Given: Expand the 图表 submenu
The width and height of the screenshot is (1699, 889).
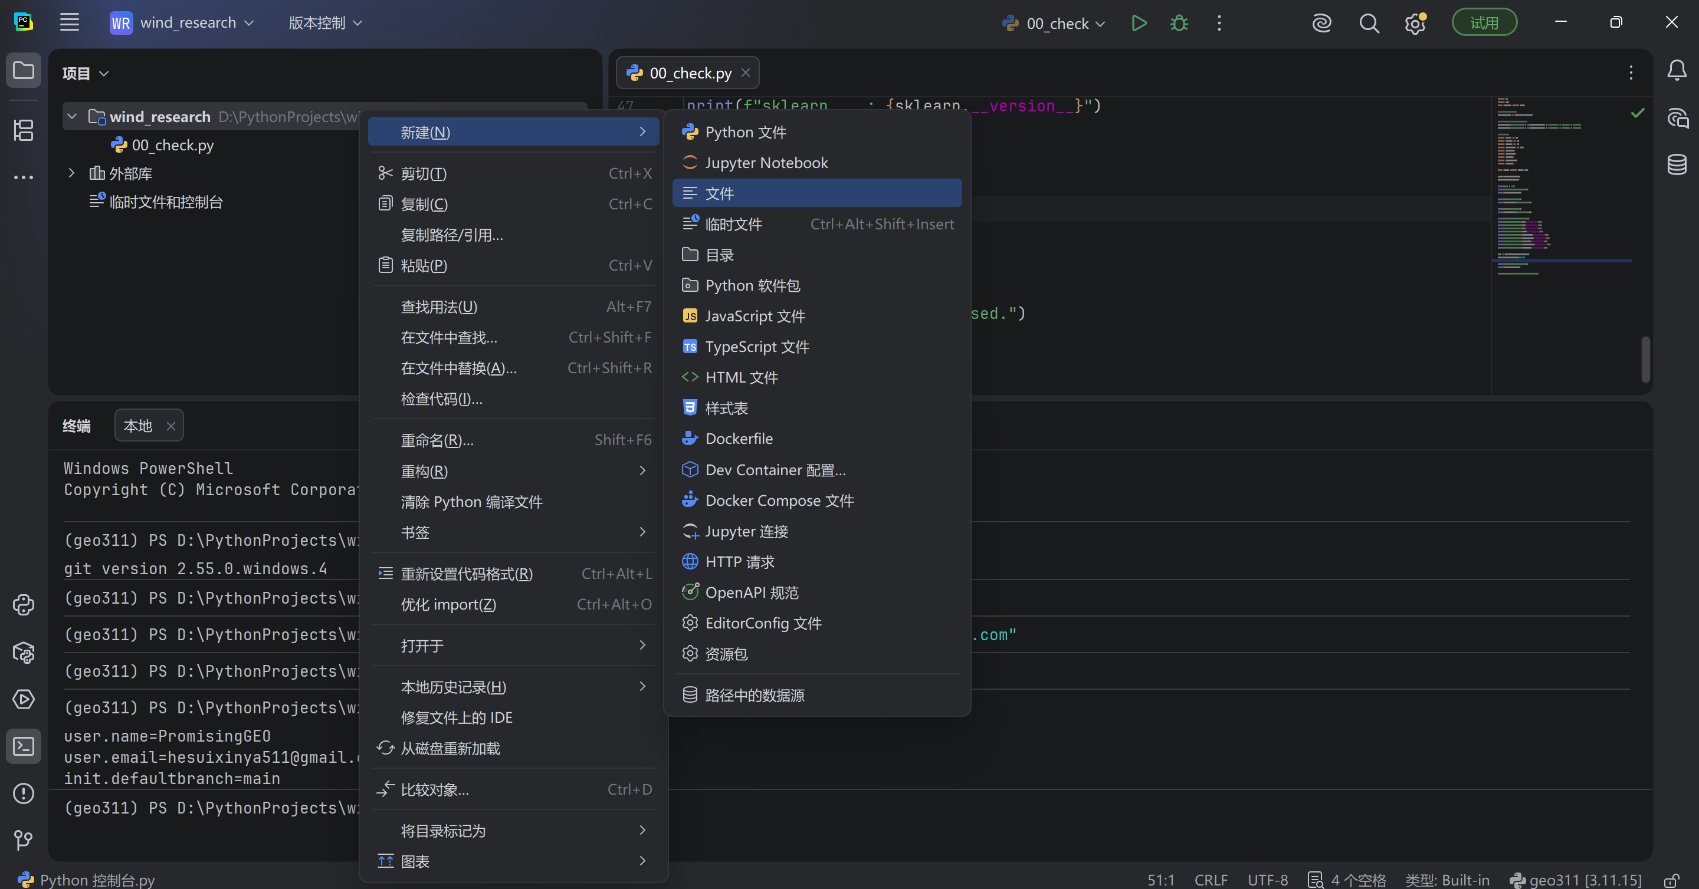Looking at the screenshot, I should 514,861.
